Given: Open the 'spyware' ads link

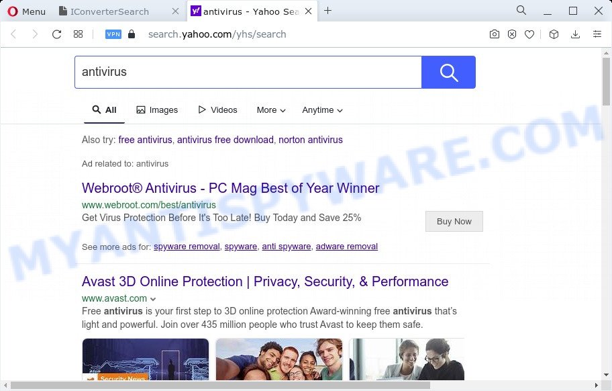Looking at the screenshot, I should point(241,247).
